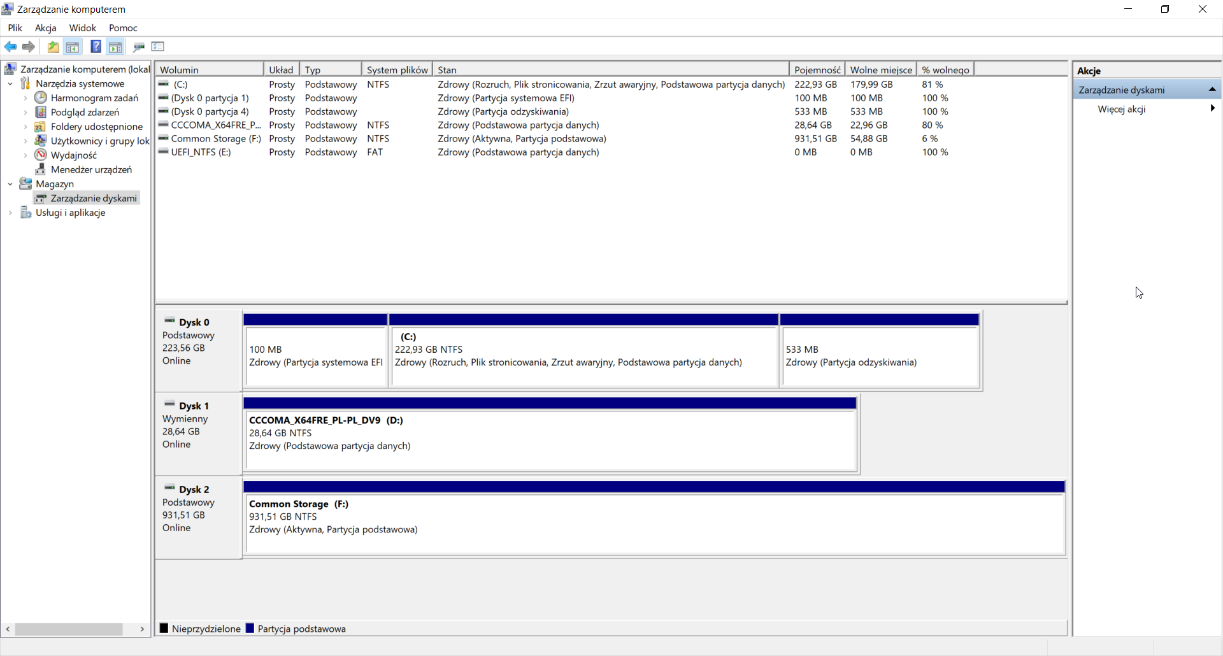
Task: Click the Dysk 2 disk icon
Action: pos(169,487)
